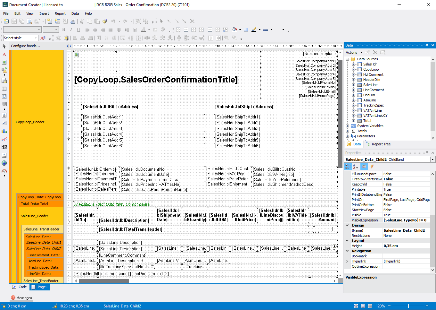Select the VATAmtLineLCY data source
The width and height of the screenshot is (436, 310).
click(375, 116)
